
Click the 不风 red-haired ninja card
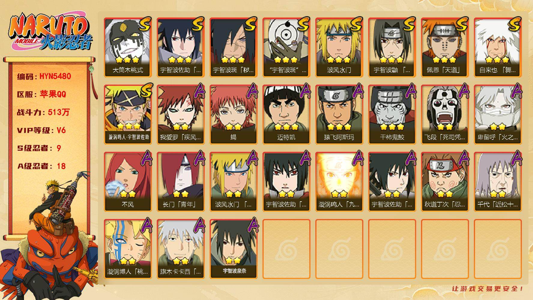[x=128, y=182]
